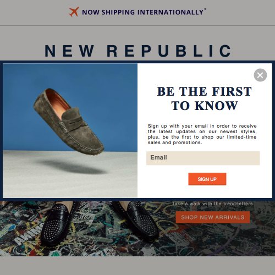Click the navy border of the popup
The image size is (275, 275).
(x=137, y=62)
